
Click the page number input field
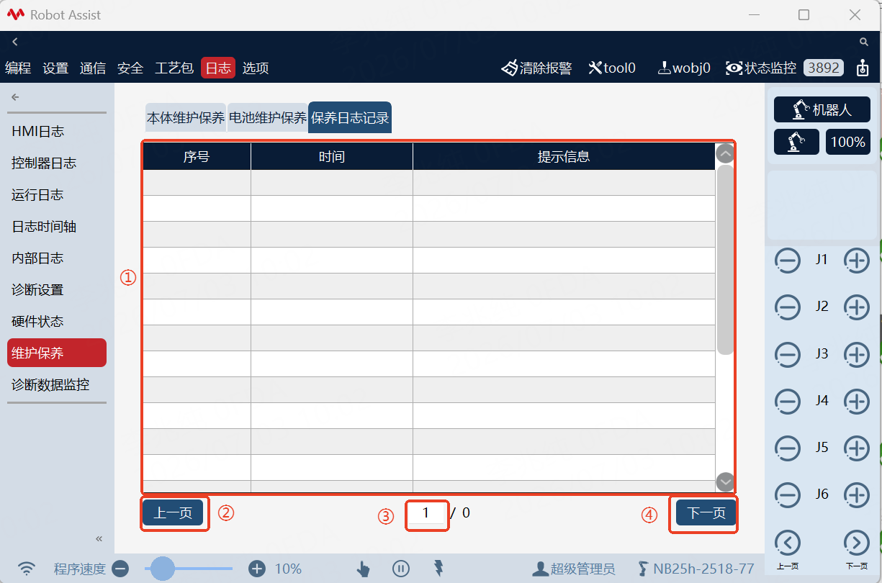click(427, 513)
